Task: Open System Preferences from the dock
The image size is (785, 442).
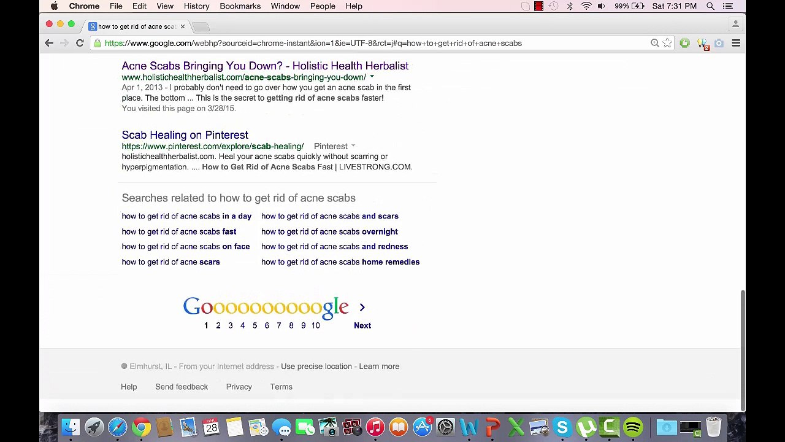Action: tap(446, 427)
